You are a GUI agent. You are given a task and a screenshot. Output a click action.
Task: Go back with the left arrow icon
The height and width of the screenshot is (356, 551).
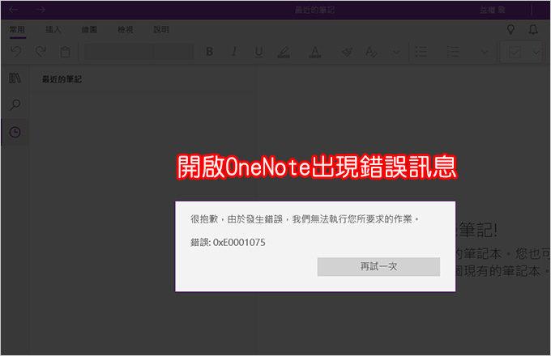13,10
